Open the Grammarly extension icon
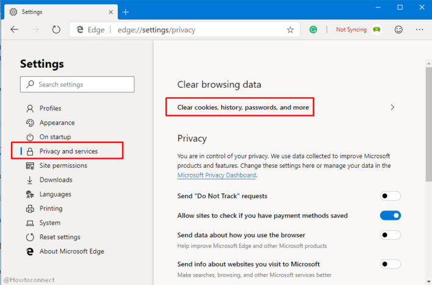This screenshot has height=285, width=432. click(x=313, y=29)
